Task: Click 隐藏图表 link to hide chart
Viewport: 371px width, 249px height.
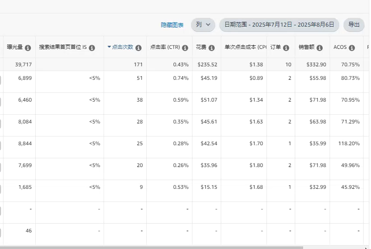Action: pyautogui.click(x=172, y=25)
